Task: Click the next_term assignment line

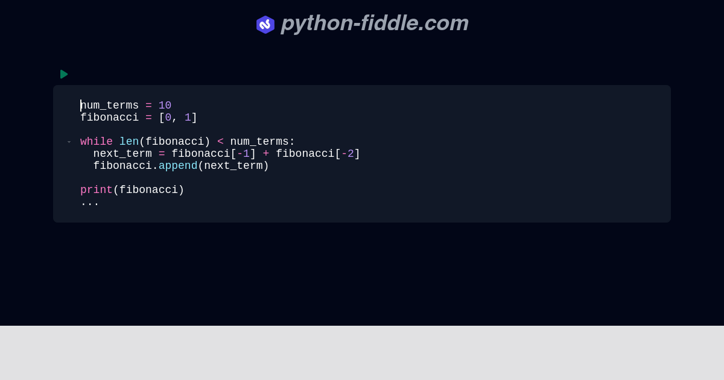Action: click(x=226, y=154)
